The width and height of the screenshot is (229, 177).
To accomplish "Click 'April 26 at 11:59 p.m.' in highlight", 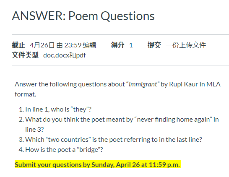I will coord(148,165).
